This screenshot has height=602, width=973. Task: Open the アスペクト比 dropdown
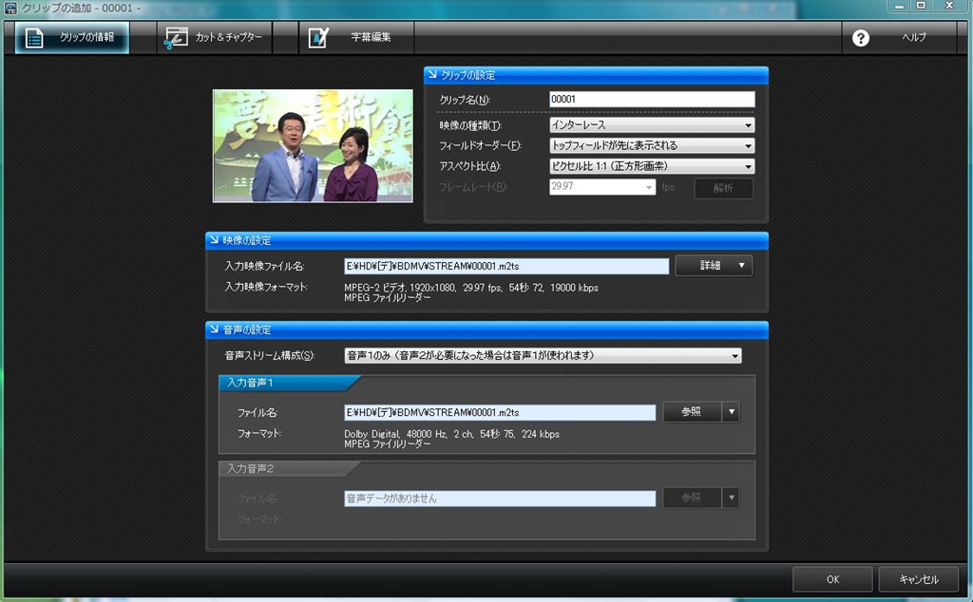[x=652, y=166]
